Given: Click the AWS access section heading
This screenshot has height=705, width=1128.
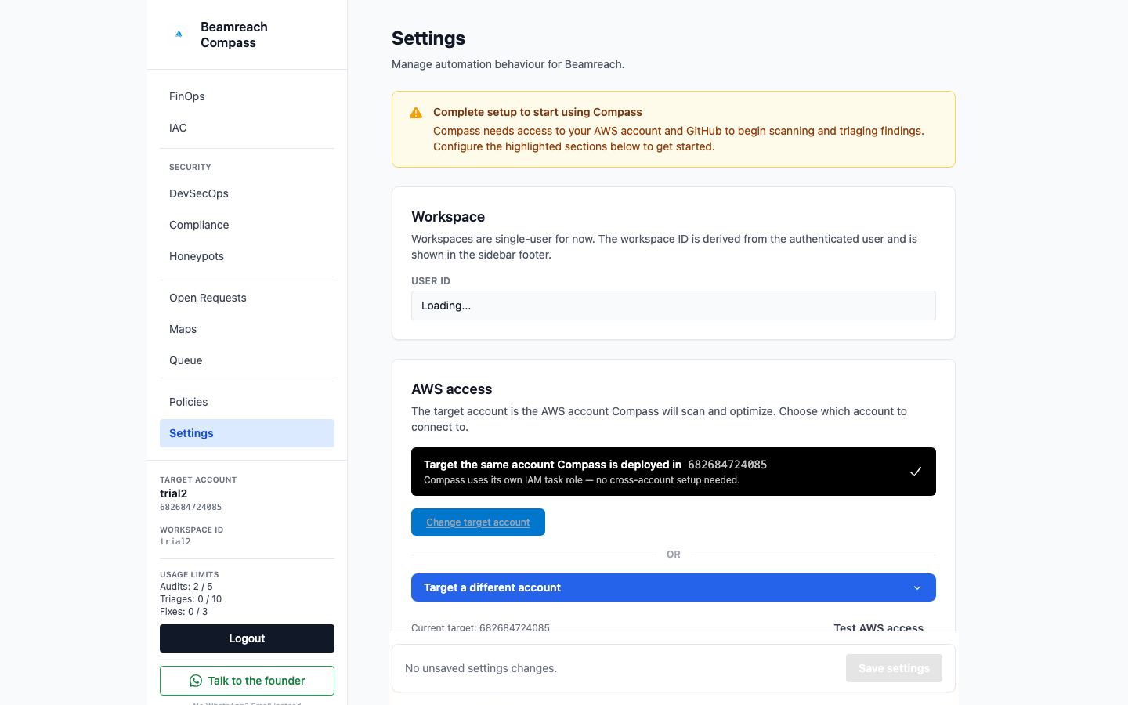Looking at the screenshot, I should point(451,389).
